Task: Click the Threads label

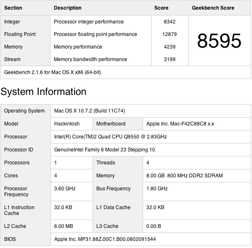Action: pos(106,163)
